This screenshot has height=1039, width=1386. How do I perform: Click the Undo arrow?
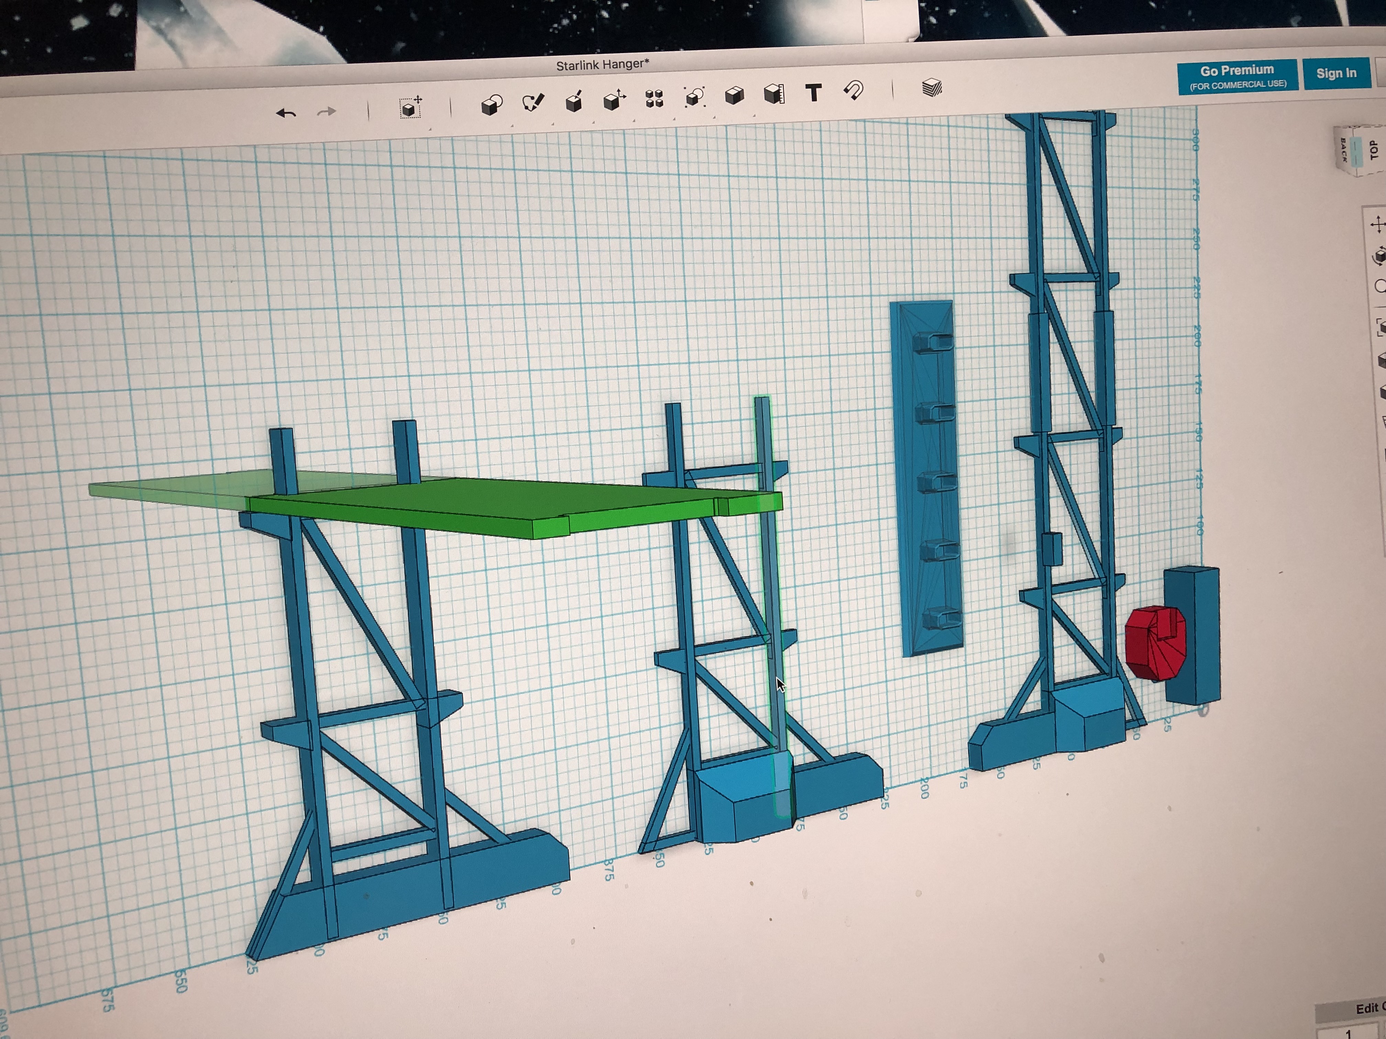click(x=286, y=113)
